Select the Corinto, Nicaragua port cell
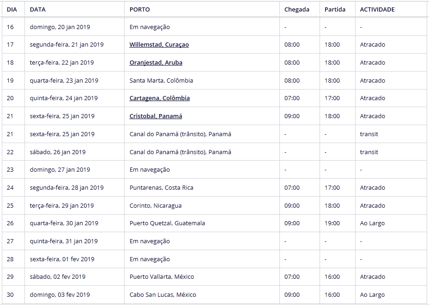The width and height of the screenshot is (429, 306). click(x=155, y=206)
